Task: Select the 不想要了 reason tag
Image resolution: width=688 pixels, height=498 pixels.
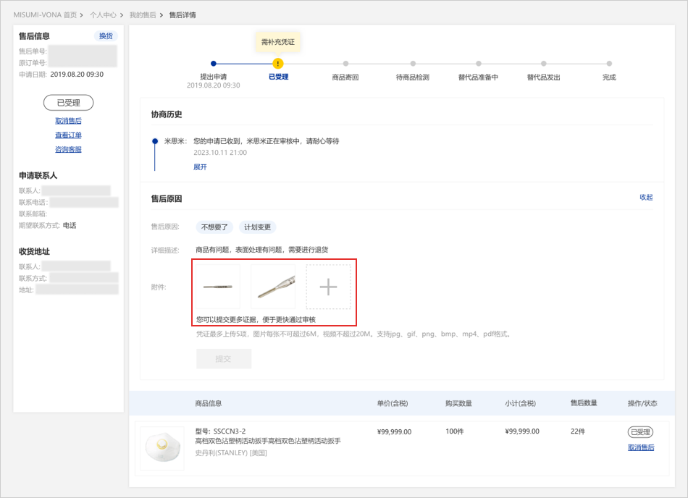Action: tap(214, 227)
